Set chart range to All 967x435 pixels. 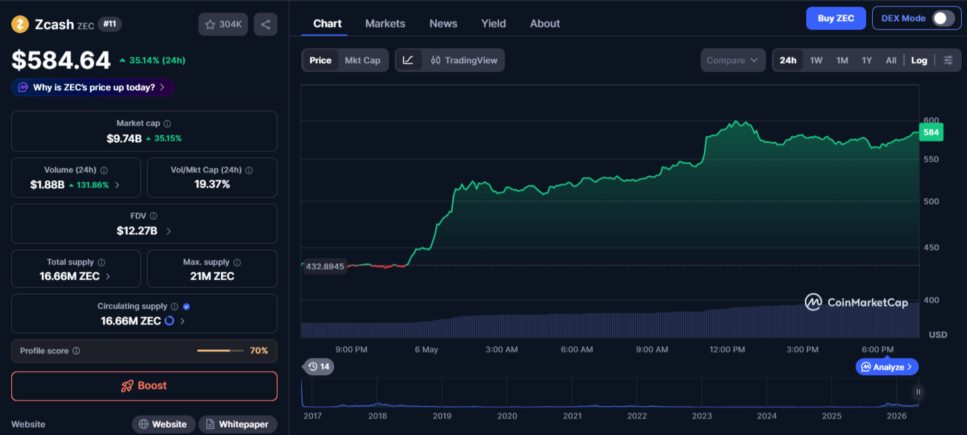891,60
